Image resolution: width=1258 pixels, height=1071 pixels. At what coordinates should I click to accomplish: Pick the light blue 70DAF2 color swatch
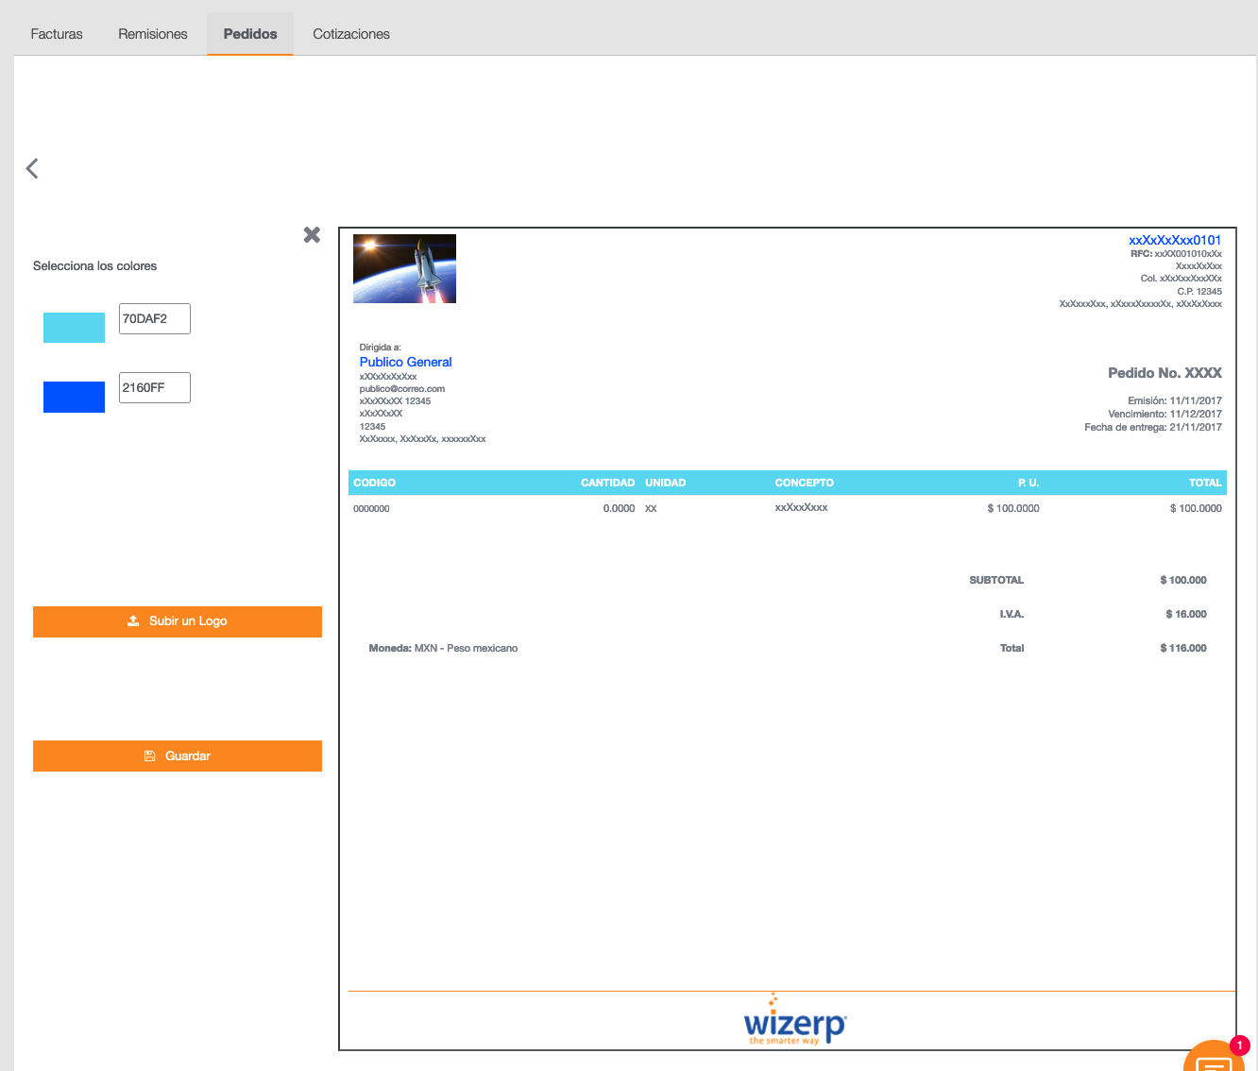click(x=74, y=328)
